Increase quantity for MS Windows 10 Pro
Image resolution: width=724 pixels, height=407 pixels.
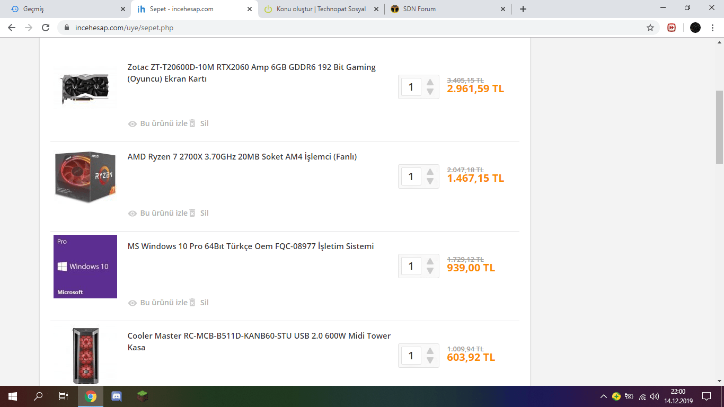tap(430, 261)
